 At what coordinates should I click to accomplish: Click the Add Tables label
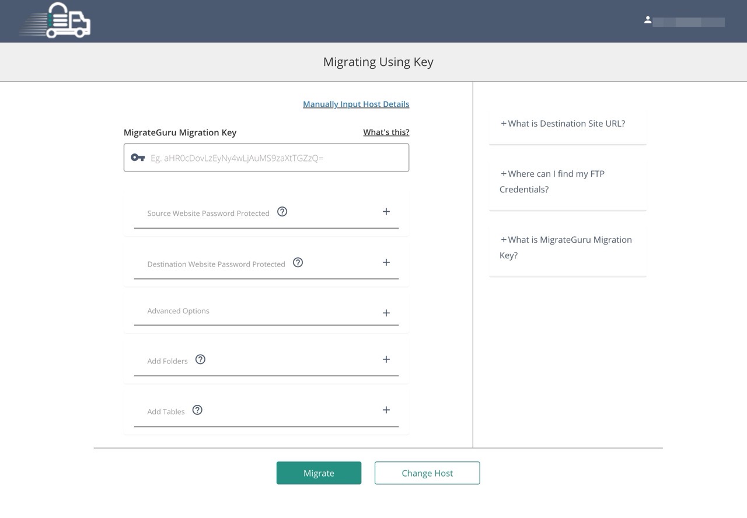166,412
